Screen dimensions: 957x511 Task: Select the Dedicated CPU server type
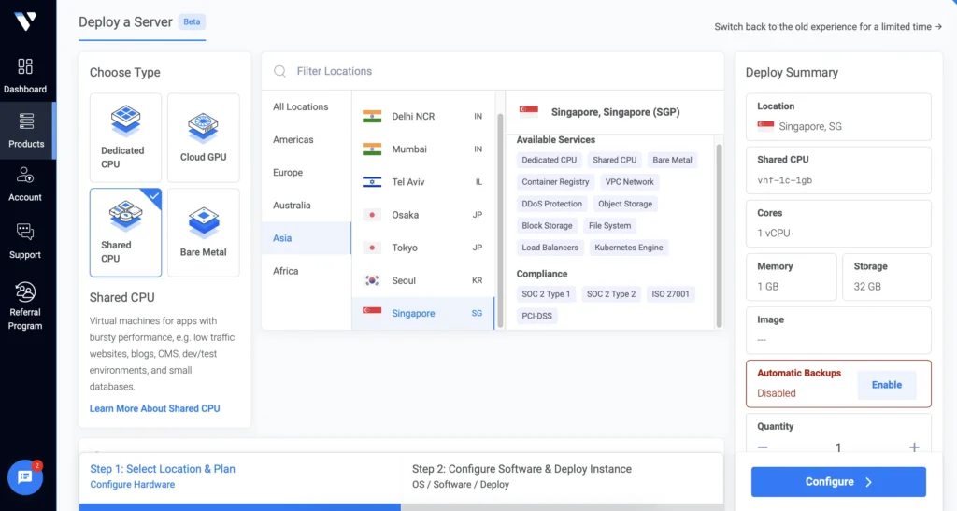pos(126,137)
